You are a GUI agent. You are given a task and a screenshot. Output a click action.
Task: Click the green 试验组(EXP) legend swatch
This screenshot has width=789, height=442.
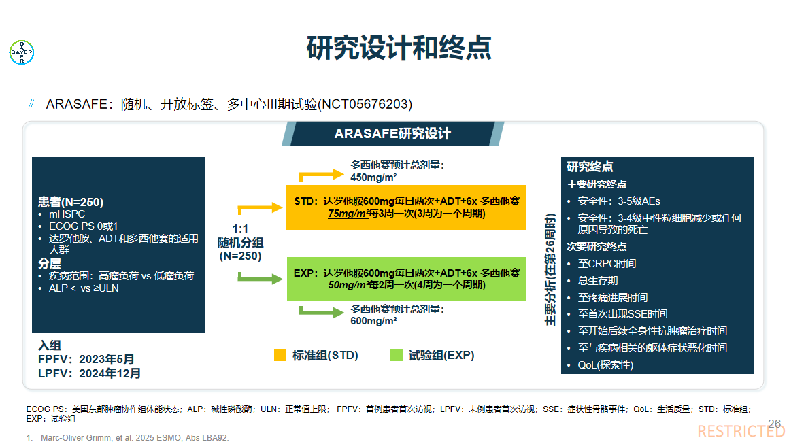tap(397, 355)
